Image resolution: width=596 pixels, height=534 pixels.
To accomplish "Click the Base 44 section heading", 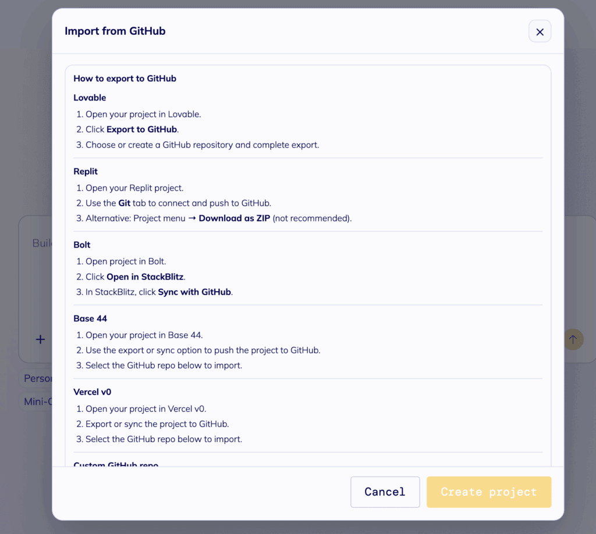I will 90,318.
